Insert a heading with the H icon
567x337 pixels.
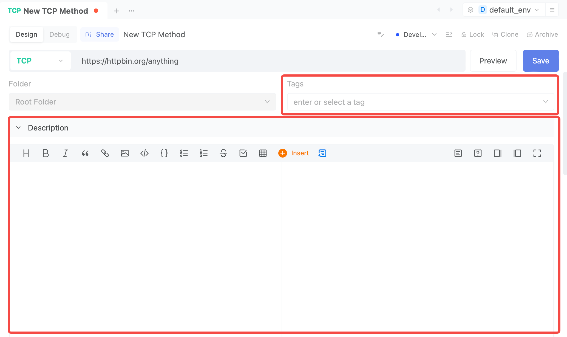tap(26, 153)
